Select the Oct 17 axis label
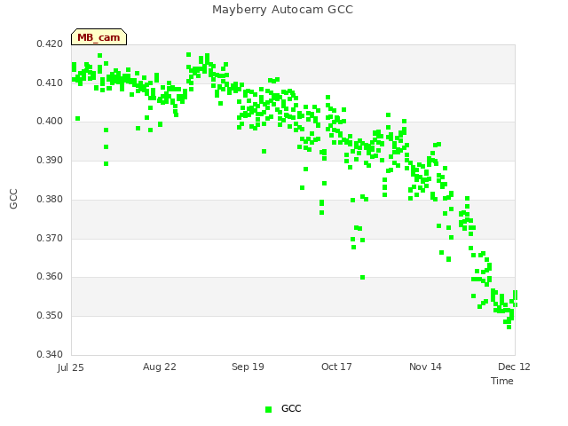Viewport: 568px width, 426px height. (x=336, y=367)
